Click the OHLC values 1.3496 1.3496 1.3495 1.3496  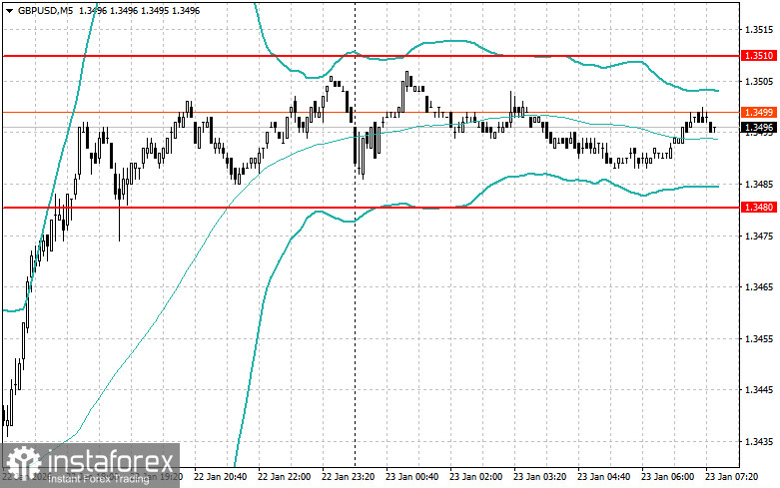pos(139,10)
